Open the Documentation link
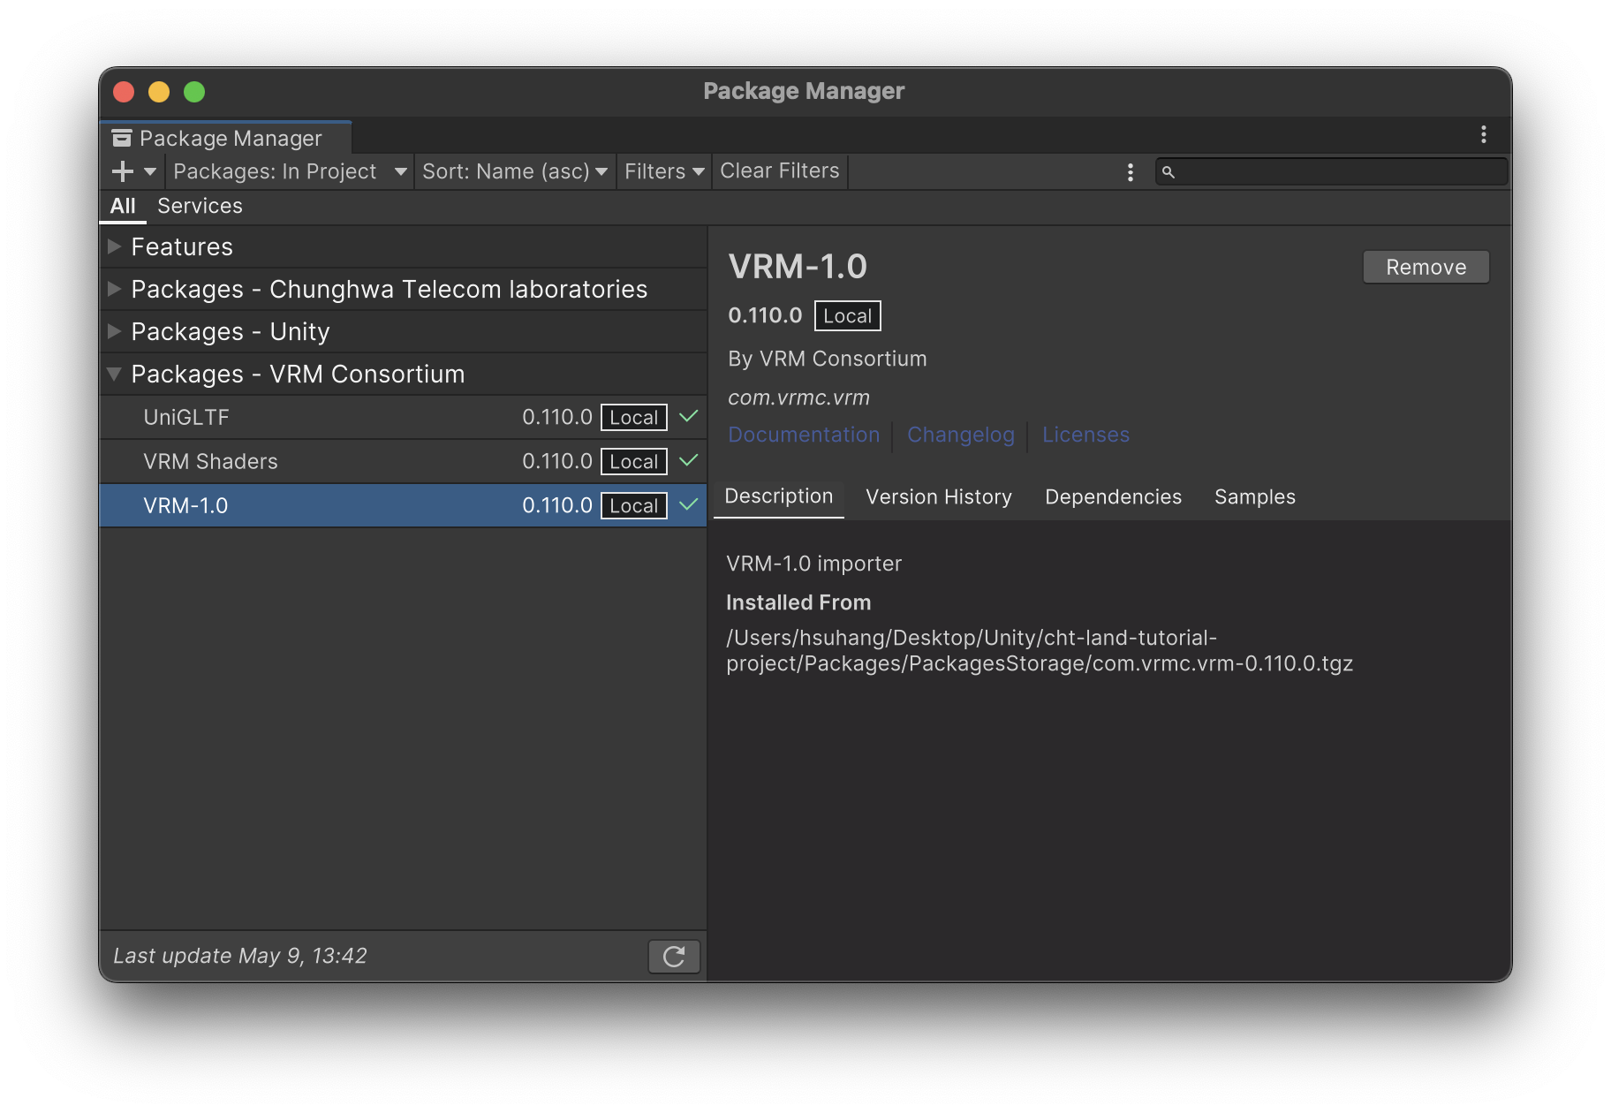The image size is (1611, 1113). [x=804, y=435]
